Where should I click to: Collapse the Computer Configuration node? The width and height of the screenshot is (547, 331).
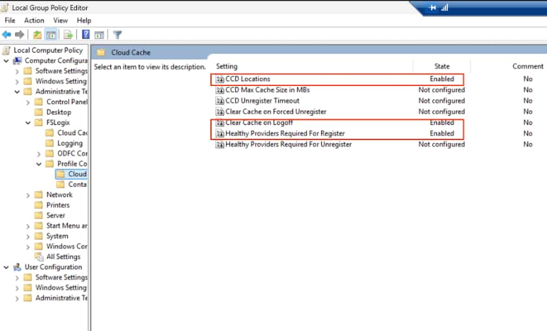tap(7, 61)
